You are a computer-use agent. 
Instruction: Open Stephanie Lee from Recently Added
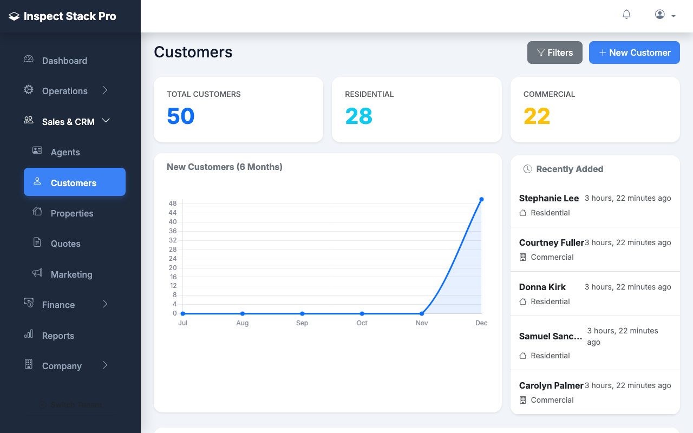coord(548,198)
